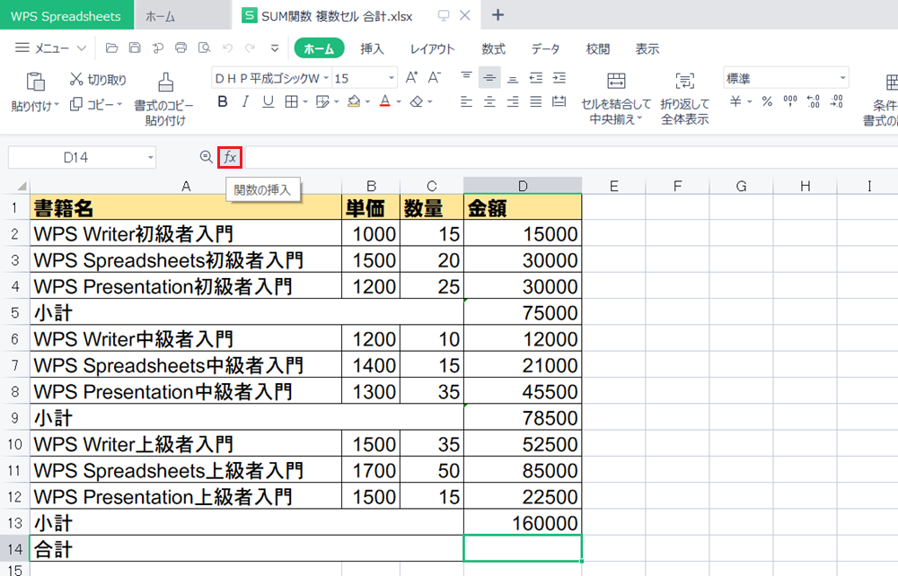Click middle vertical align icon
Image resolution: width=898 pixels, height=576 pixels.
[489, 77]
